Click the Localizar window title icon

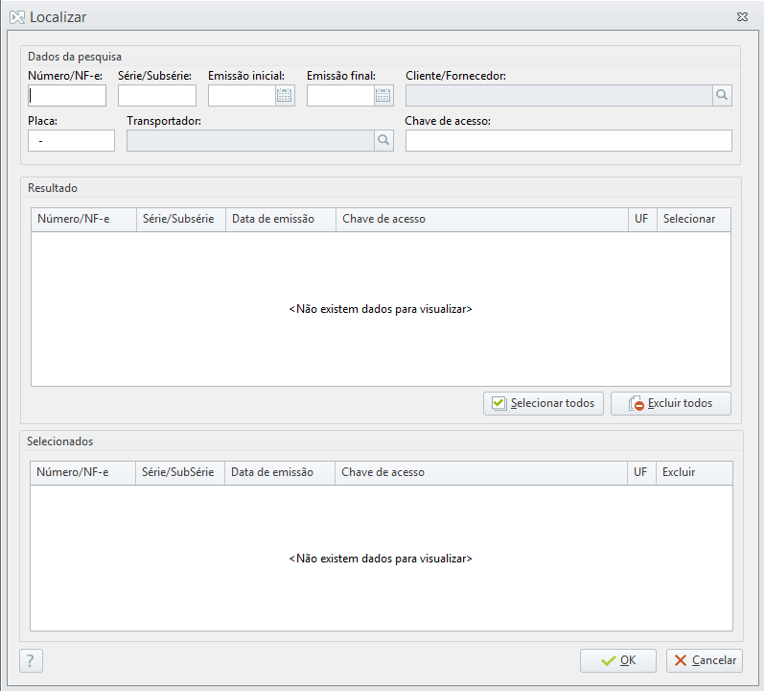[x=17, y=17]
